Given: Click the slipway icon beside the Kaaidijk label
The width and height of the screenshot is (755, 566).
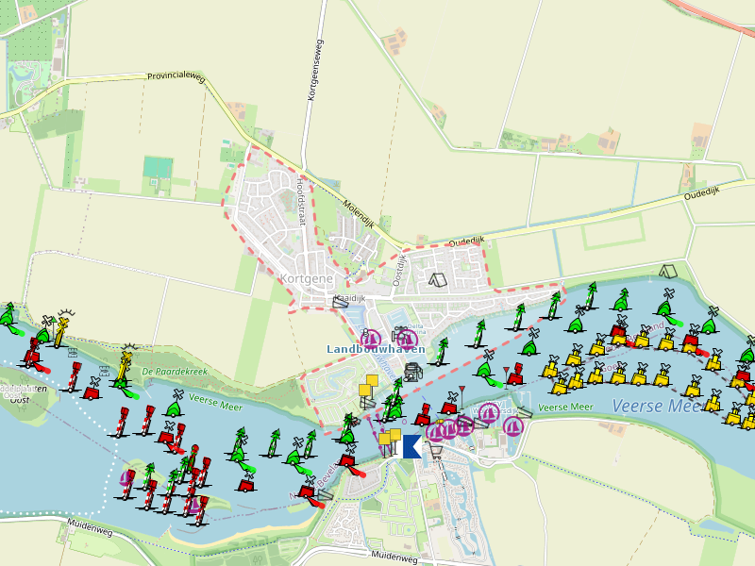Looking at the screenshot, I should pyautogui.click(x=340, y=303).
